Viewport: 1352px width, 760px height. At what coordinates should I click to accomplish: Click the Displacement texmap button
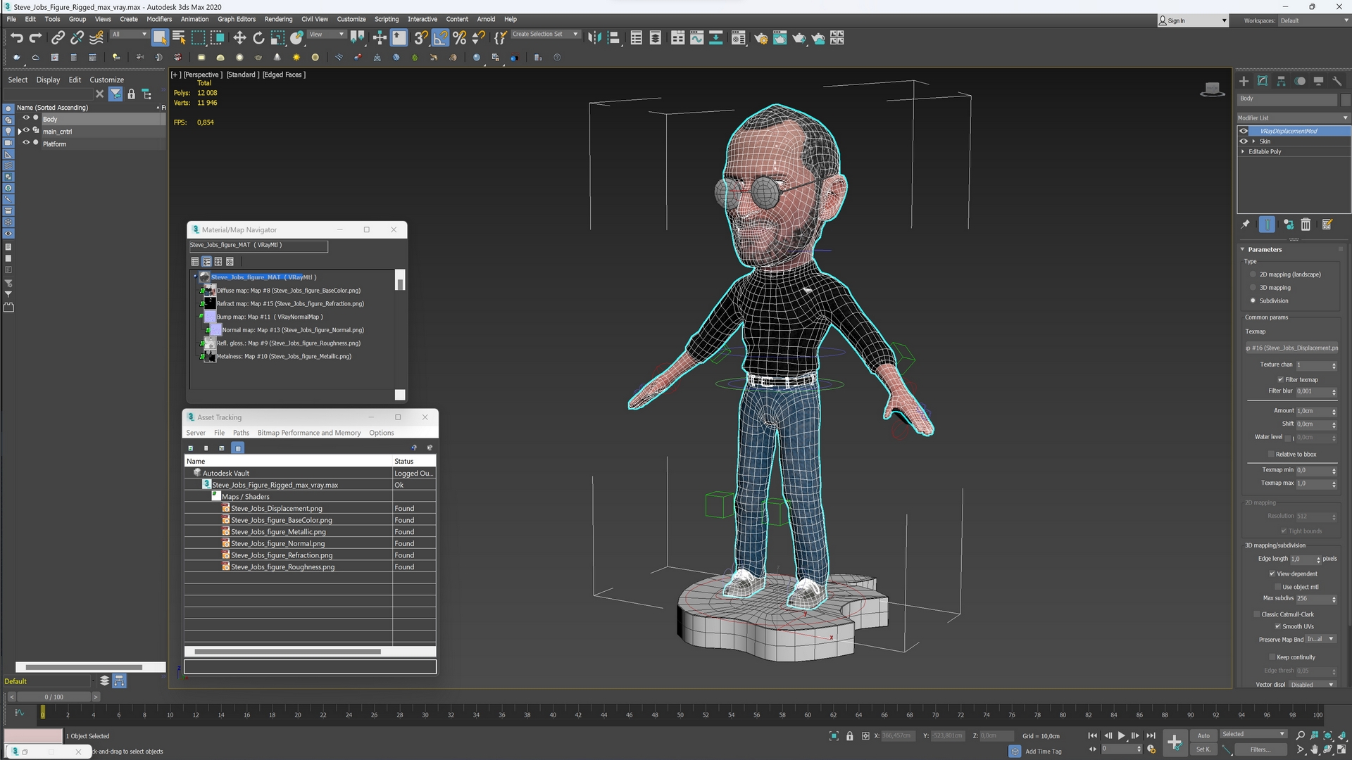pyautogui.click(x=1291, y=348)
